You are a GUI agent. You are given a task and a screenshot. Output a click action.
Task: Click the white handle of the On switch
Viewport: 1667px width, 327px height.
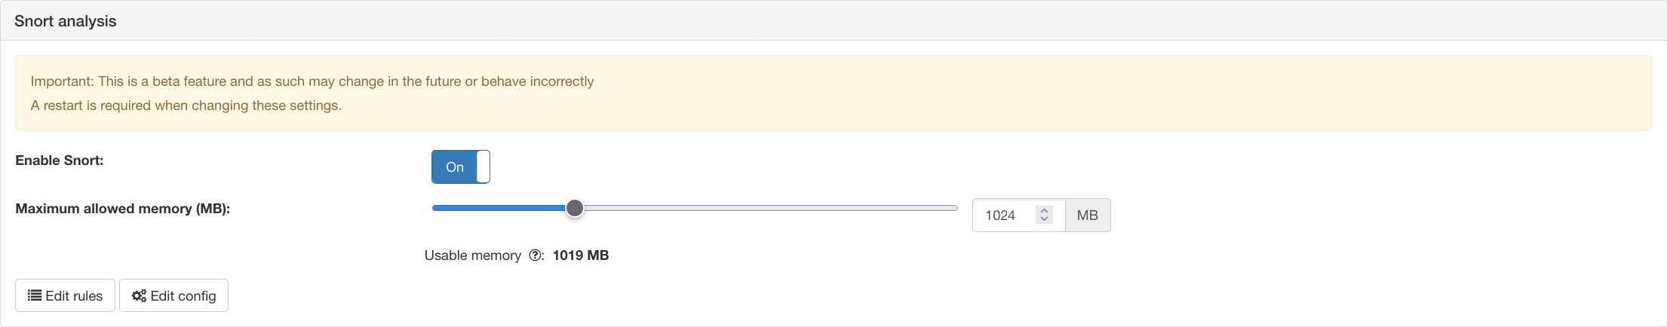pos(483,167)
